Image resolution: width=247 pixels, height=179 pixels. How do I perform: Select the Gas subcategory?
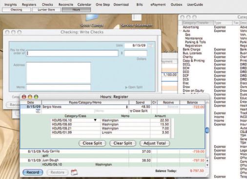(187, 35)
